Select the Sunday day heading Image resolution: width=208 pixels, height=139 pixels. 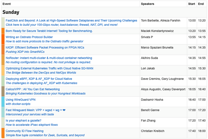(x=11, y=12)
